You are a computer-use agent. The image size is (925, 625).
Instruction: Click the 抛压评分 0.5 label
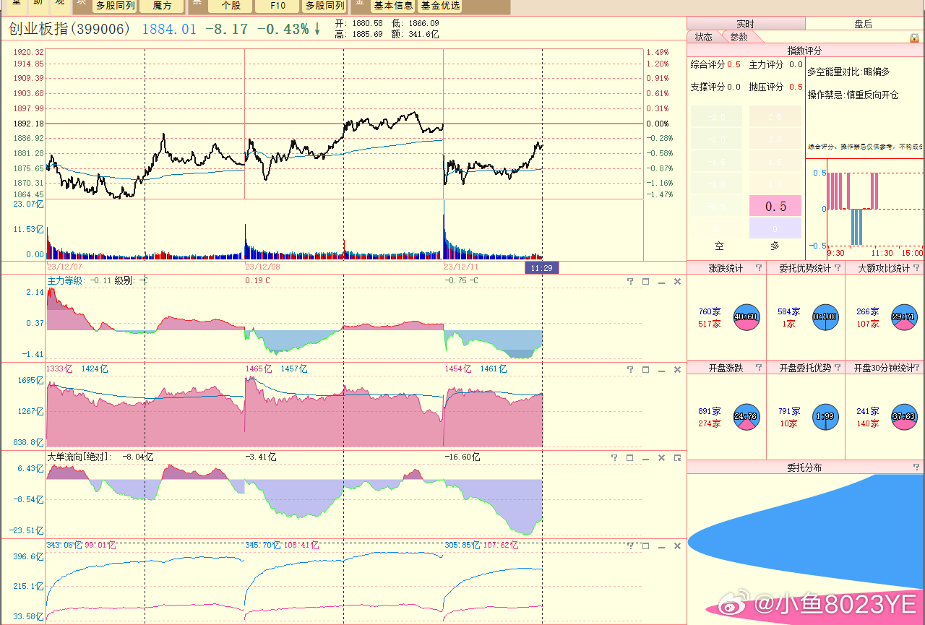click(x=775, y=87)
